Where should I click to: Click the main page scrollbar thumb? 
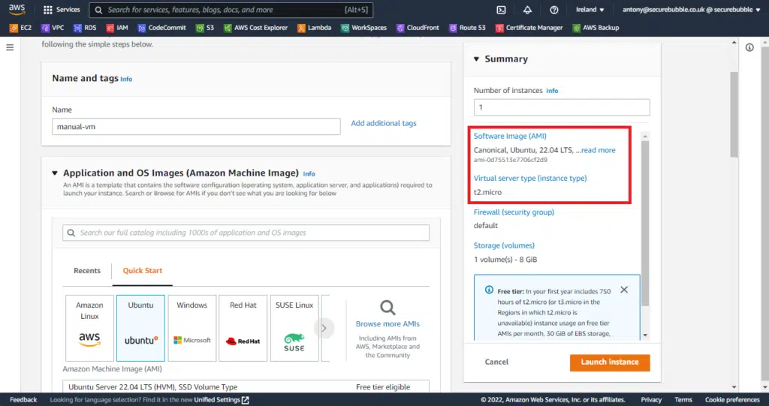(734, 115)
